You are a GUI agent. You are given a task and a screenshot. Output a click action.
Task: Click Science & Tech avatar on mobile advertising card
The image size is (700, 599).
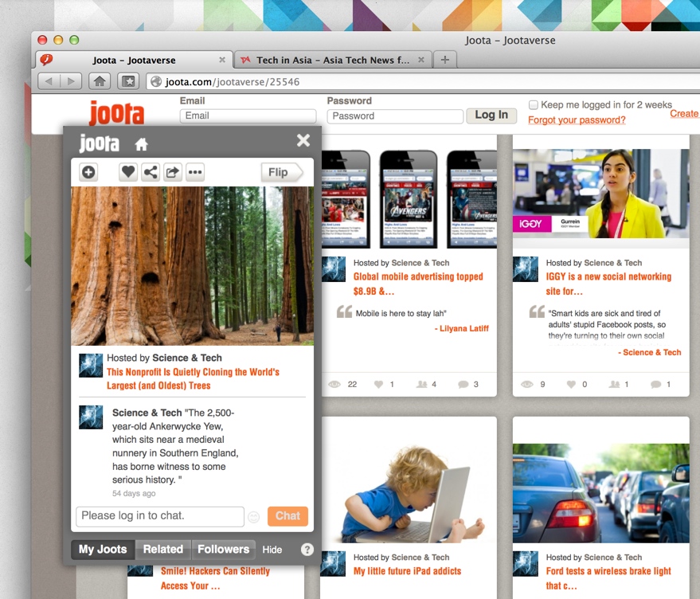pos(334,269)
